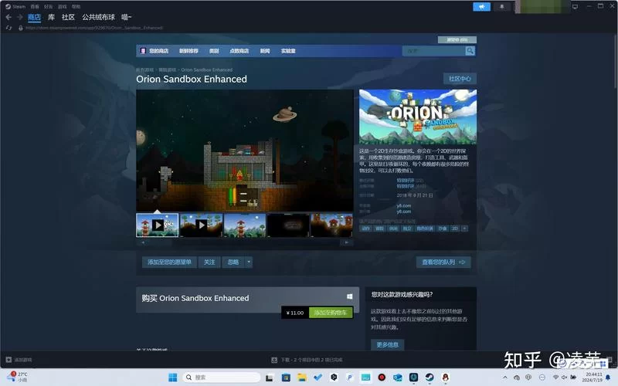Click the 忽略 ignore button

click(x=233, y=262)
